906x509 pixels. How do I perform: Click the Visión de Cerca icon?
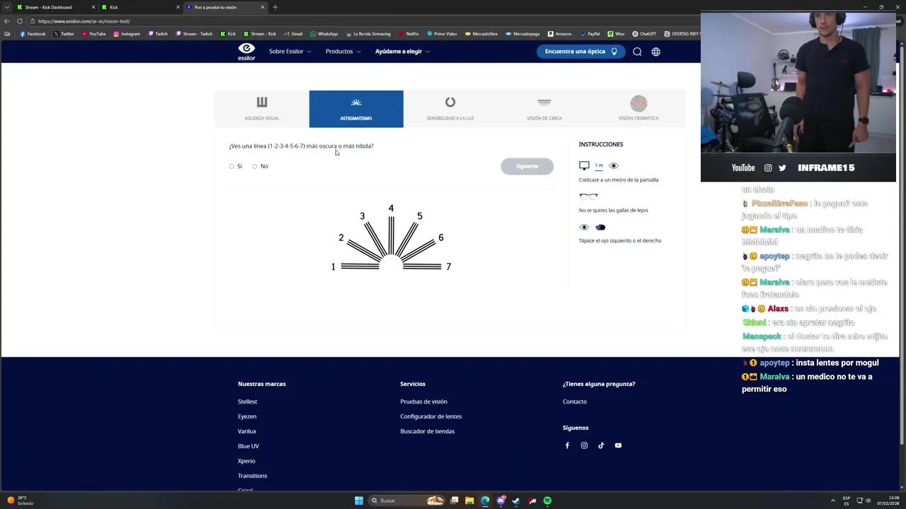coord(544,103)
